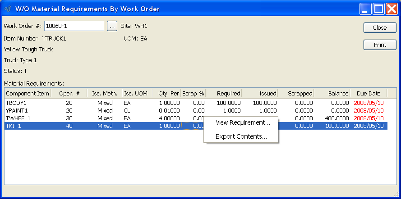Select the TBODY1 component row

pos(196,103)
